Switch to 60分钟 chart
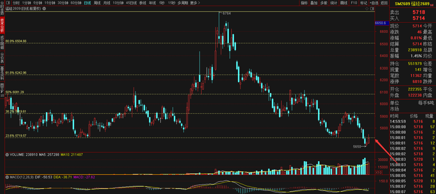The height and width of the screenshot is (194, 436). [76, 3]
